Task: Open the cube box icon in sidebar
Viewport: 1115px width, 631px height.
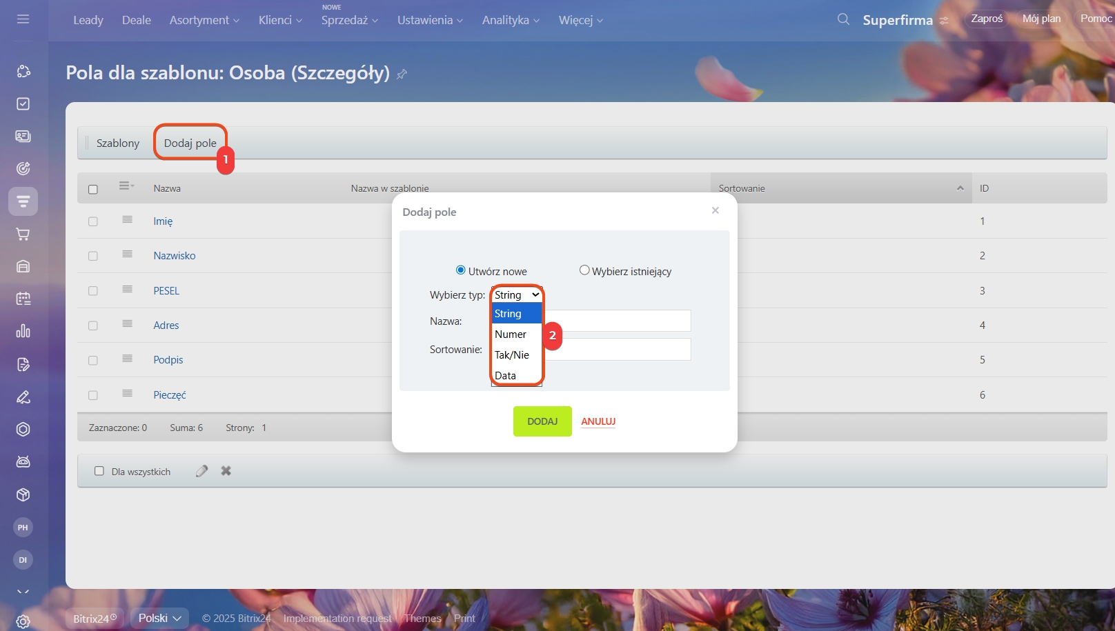Action: [23, 494]
